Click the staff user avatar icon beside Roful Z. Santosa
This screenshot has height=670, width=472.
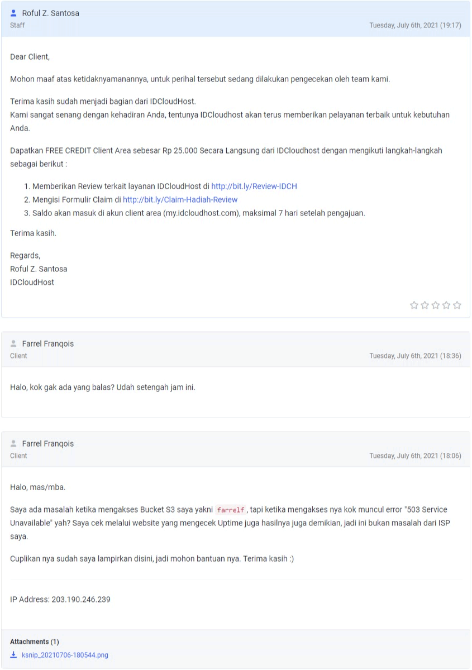coord(14,13)
